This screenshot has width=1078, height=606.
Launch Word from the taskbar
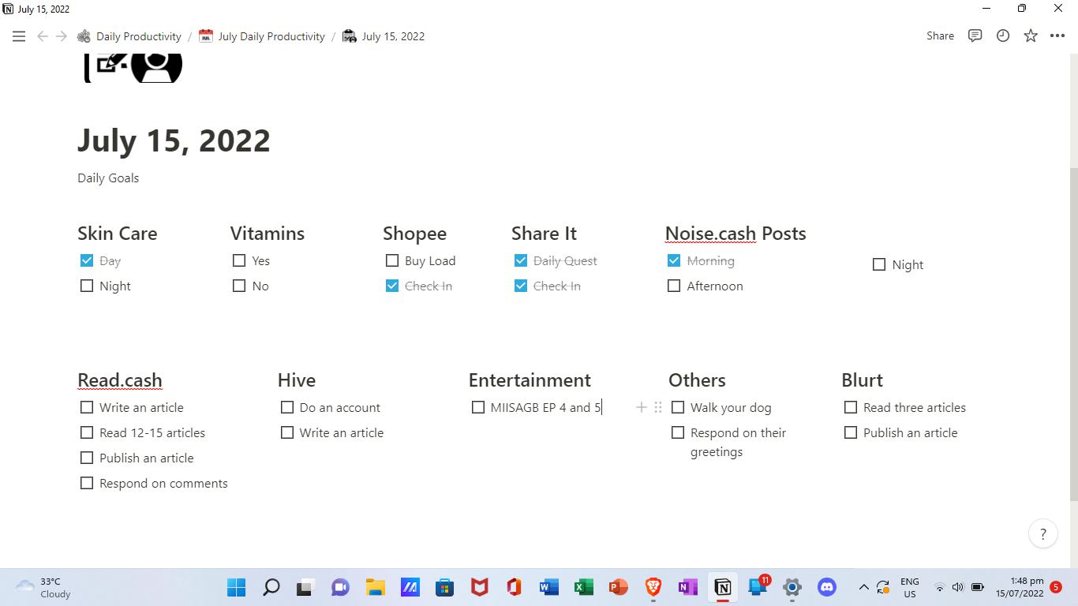pyautogui.click(x=548, y=587)
